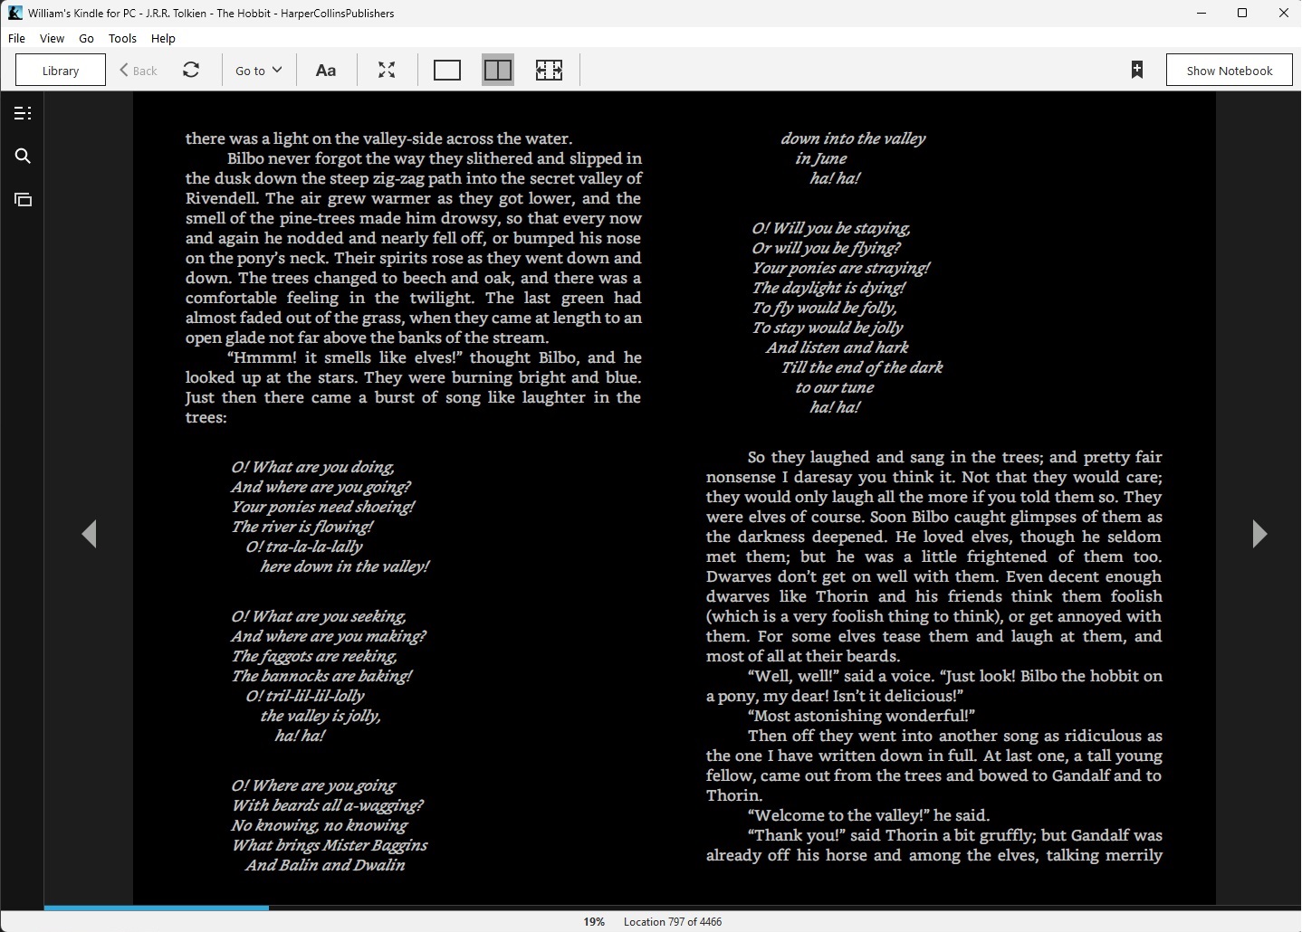Turn to the next page arrow
The image size is (1302, 932).
[1259, 534]
